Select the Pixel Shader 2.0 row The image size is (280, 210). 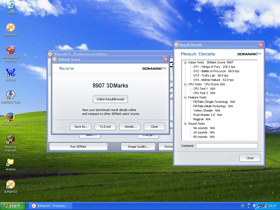point(208,115)
